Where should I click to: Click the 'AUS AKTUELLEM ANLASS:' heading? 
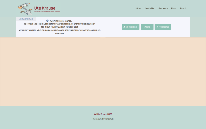point(61,21)
